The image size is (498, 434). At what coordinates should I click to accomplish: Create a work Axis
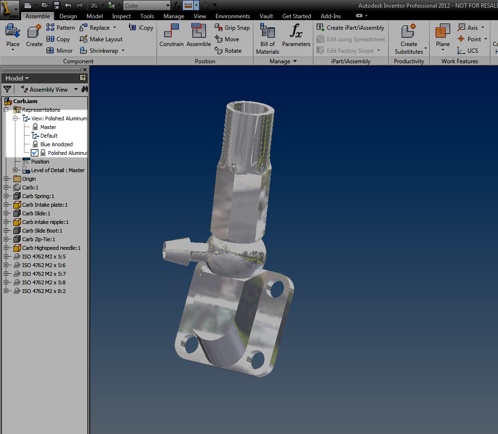pos(467,28)
